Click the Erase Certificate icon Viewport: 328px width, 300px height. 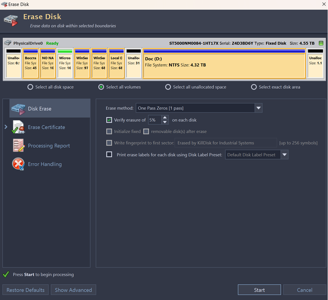tap(18, 127)
